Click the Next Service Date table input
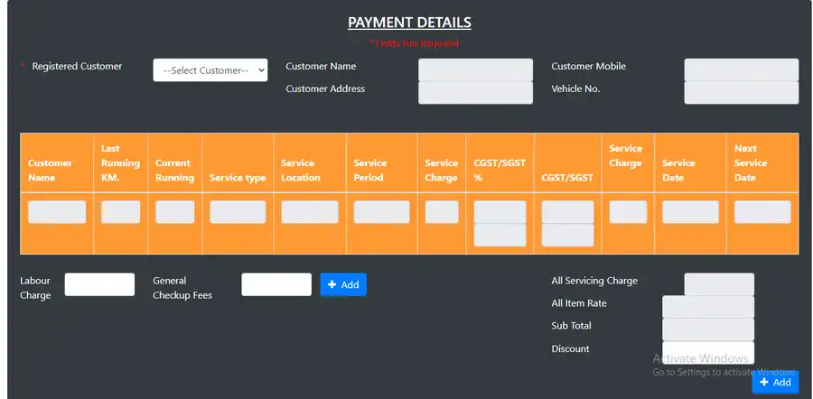813x399 pixels. coord(762,212)
